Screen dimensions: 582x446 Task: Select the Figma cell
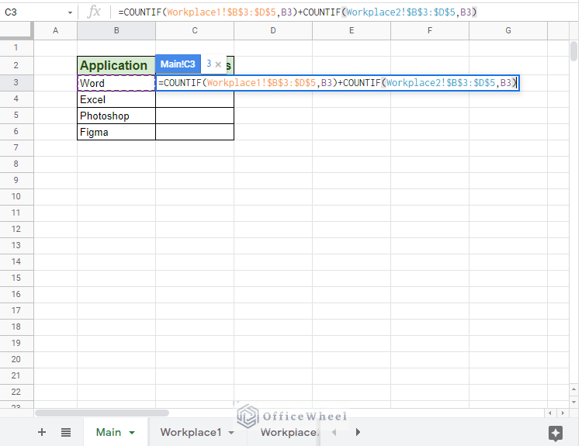[x=116, y=132]
